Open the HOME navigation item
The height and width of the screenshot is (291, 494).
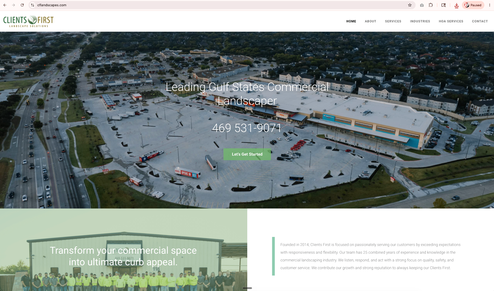tap(351, 21)
